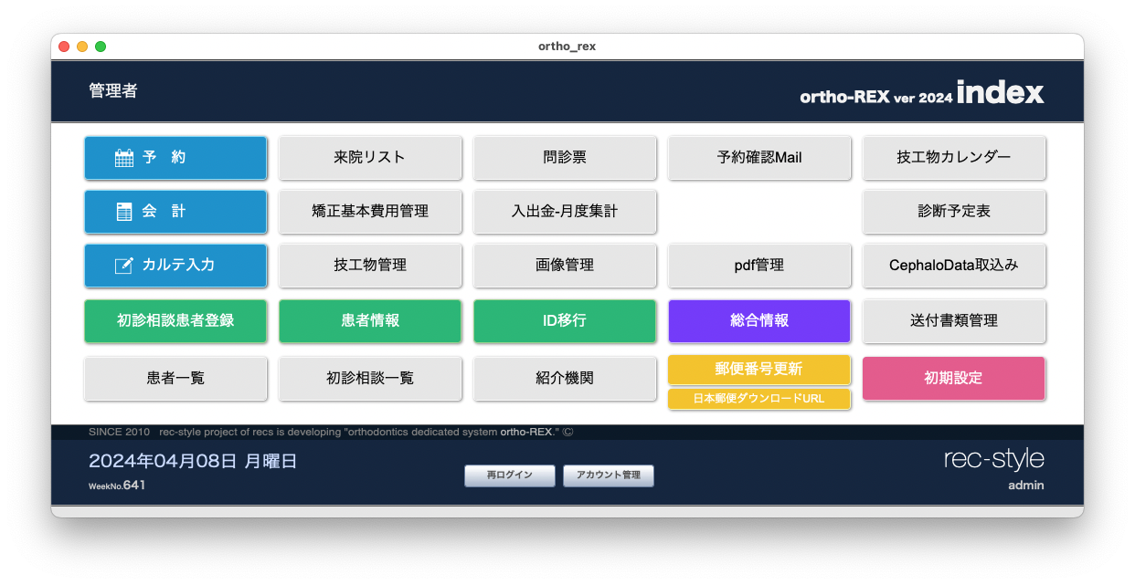1135x585 pixels.
Task: Open 矯正基本費用管理 fee management
Action: 370,212
